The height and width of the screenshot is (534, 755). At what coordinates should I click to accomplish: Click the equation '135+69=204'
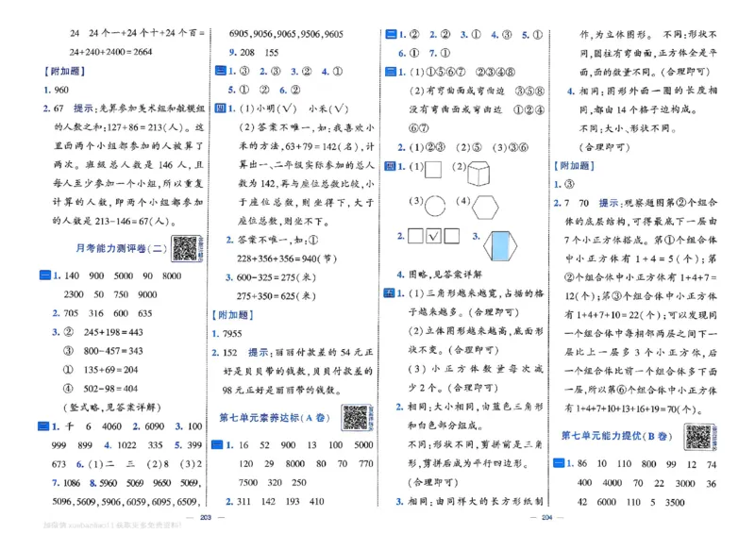pos(110,370)
